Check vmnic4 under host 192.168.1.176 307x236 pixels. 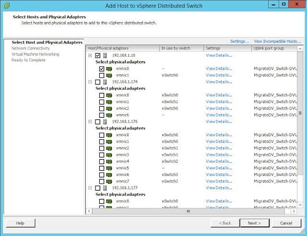click(x=102, y=162)
